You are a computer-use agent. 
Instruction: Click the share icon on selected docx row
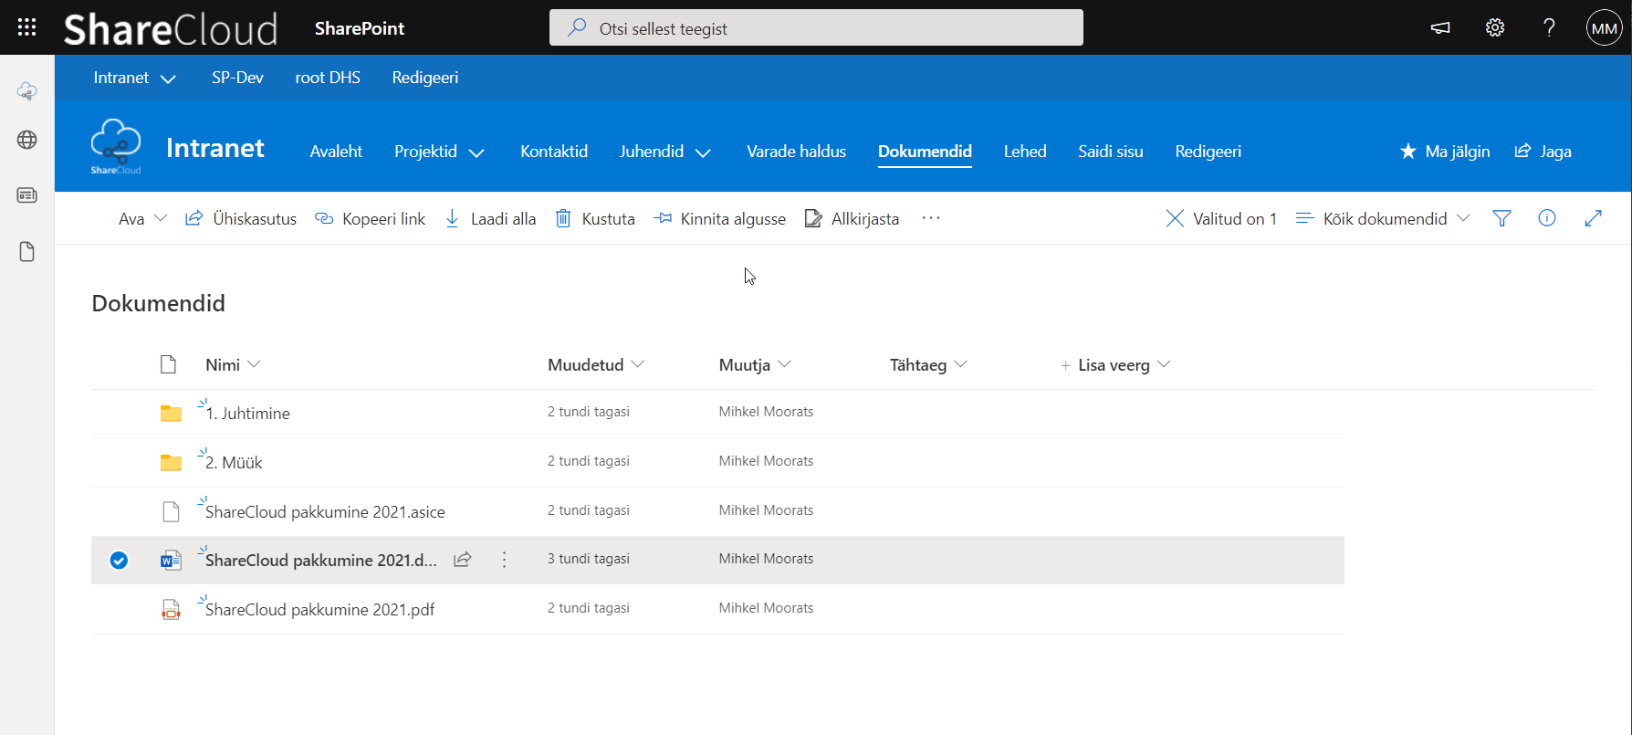tap(463, 560)
